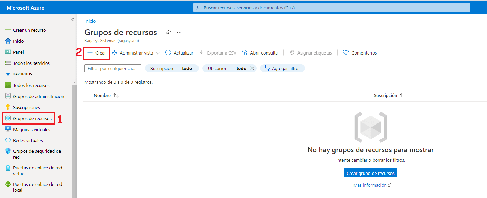Image resolution: width=487 pixels, height=198 pixels.
Task: Click the Panel sidebar label
Action: [18, 52]
